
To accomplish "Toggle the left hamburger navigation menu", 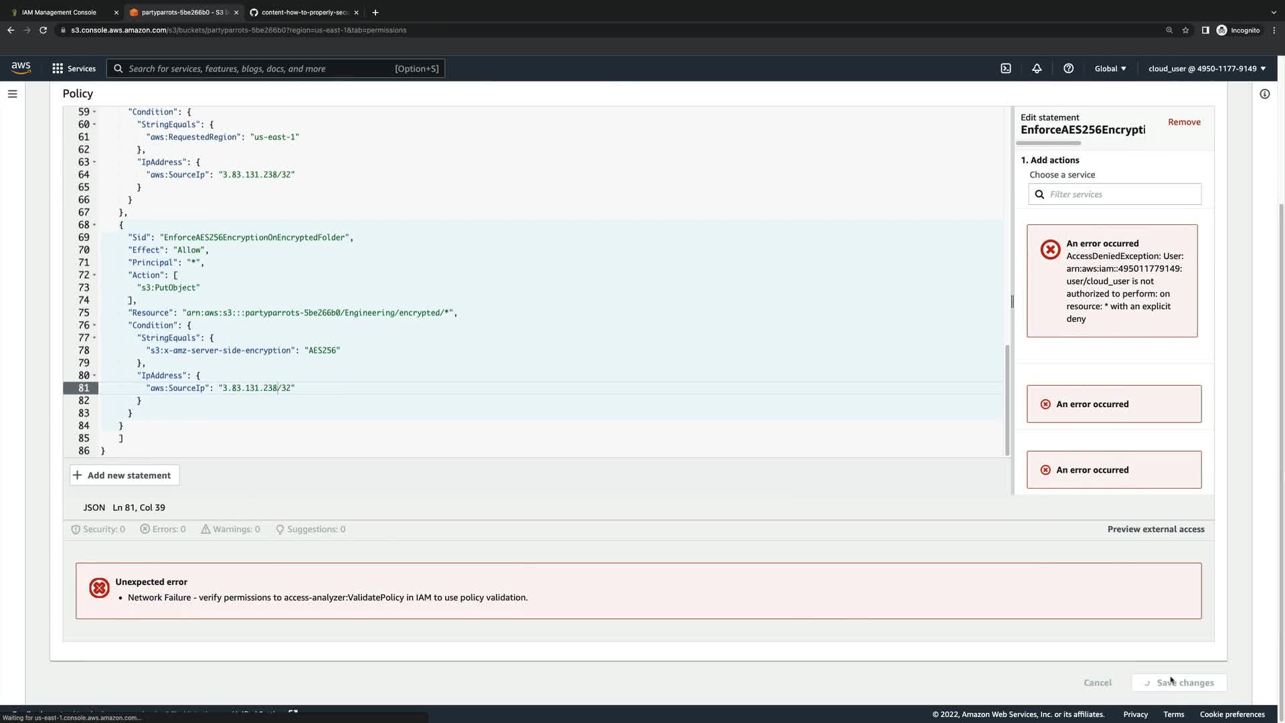I will pos(12,94).
